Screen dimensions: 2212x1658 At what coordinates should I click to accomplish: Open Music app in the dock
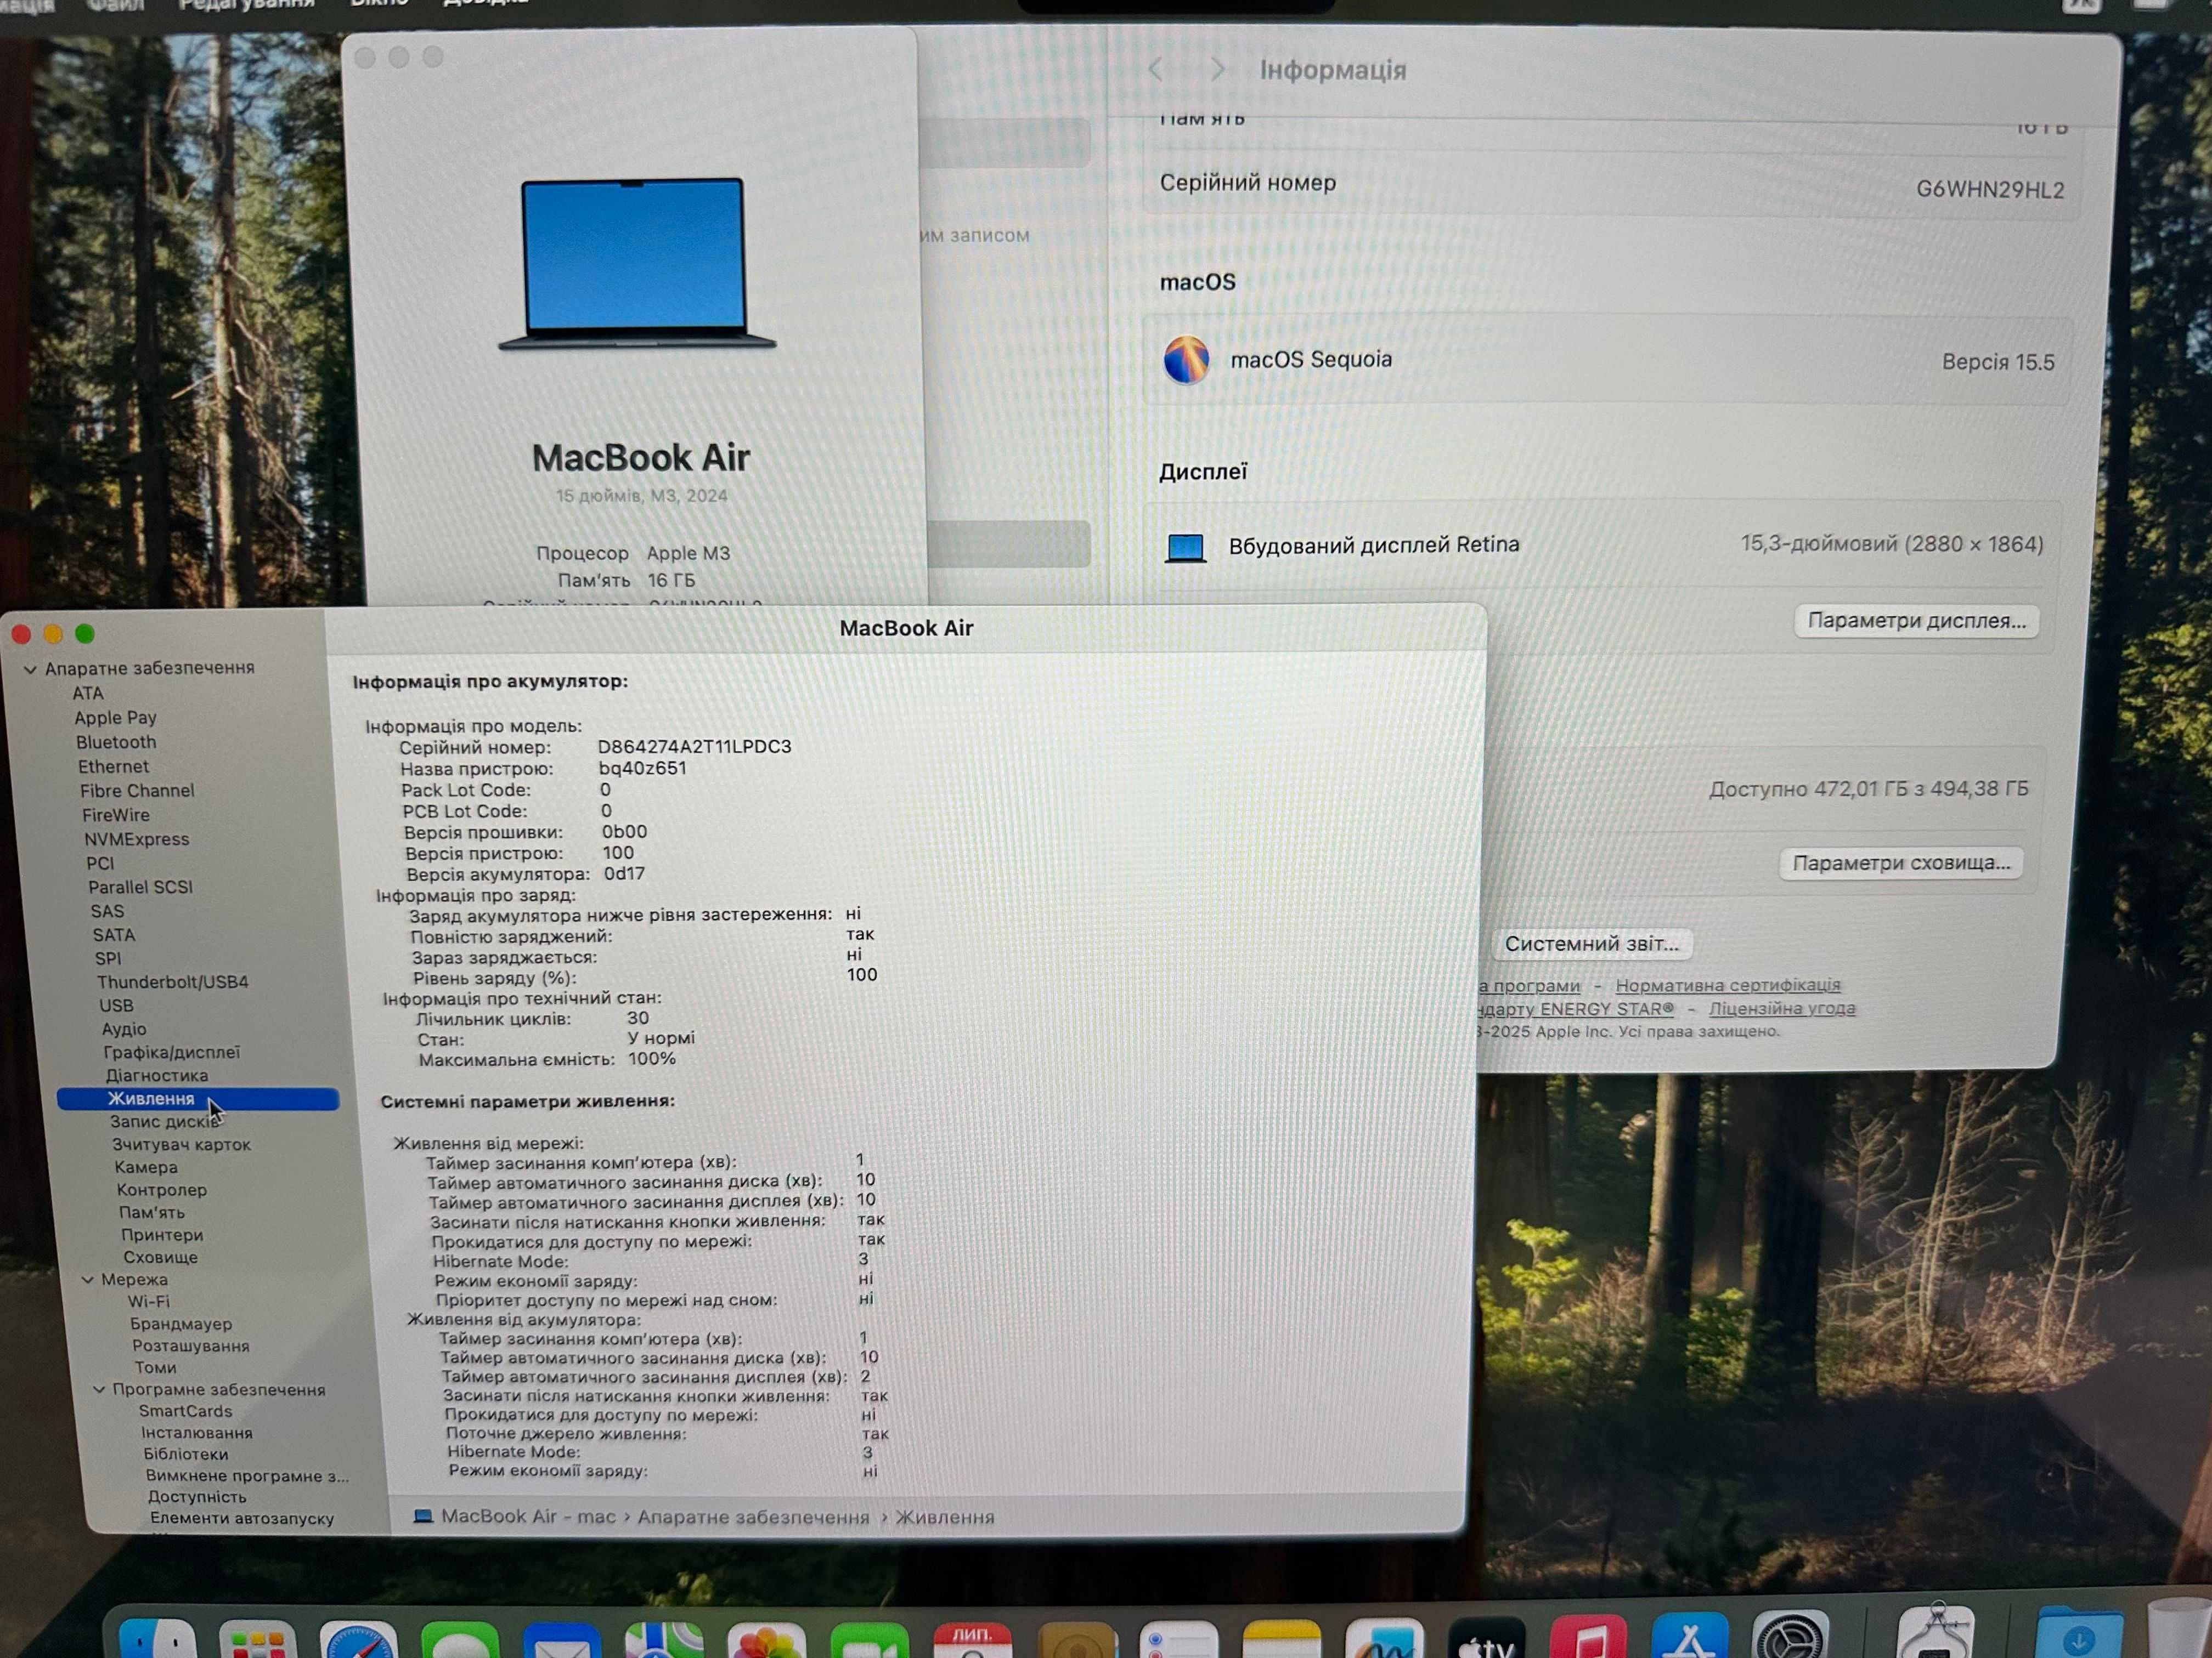coord(1588,1635)
